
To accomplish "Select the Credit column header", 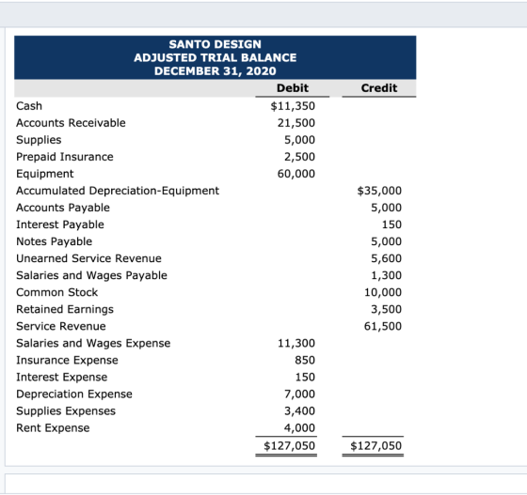I will 379,88.
